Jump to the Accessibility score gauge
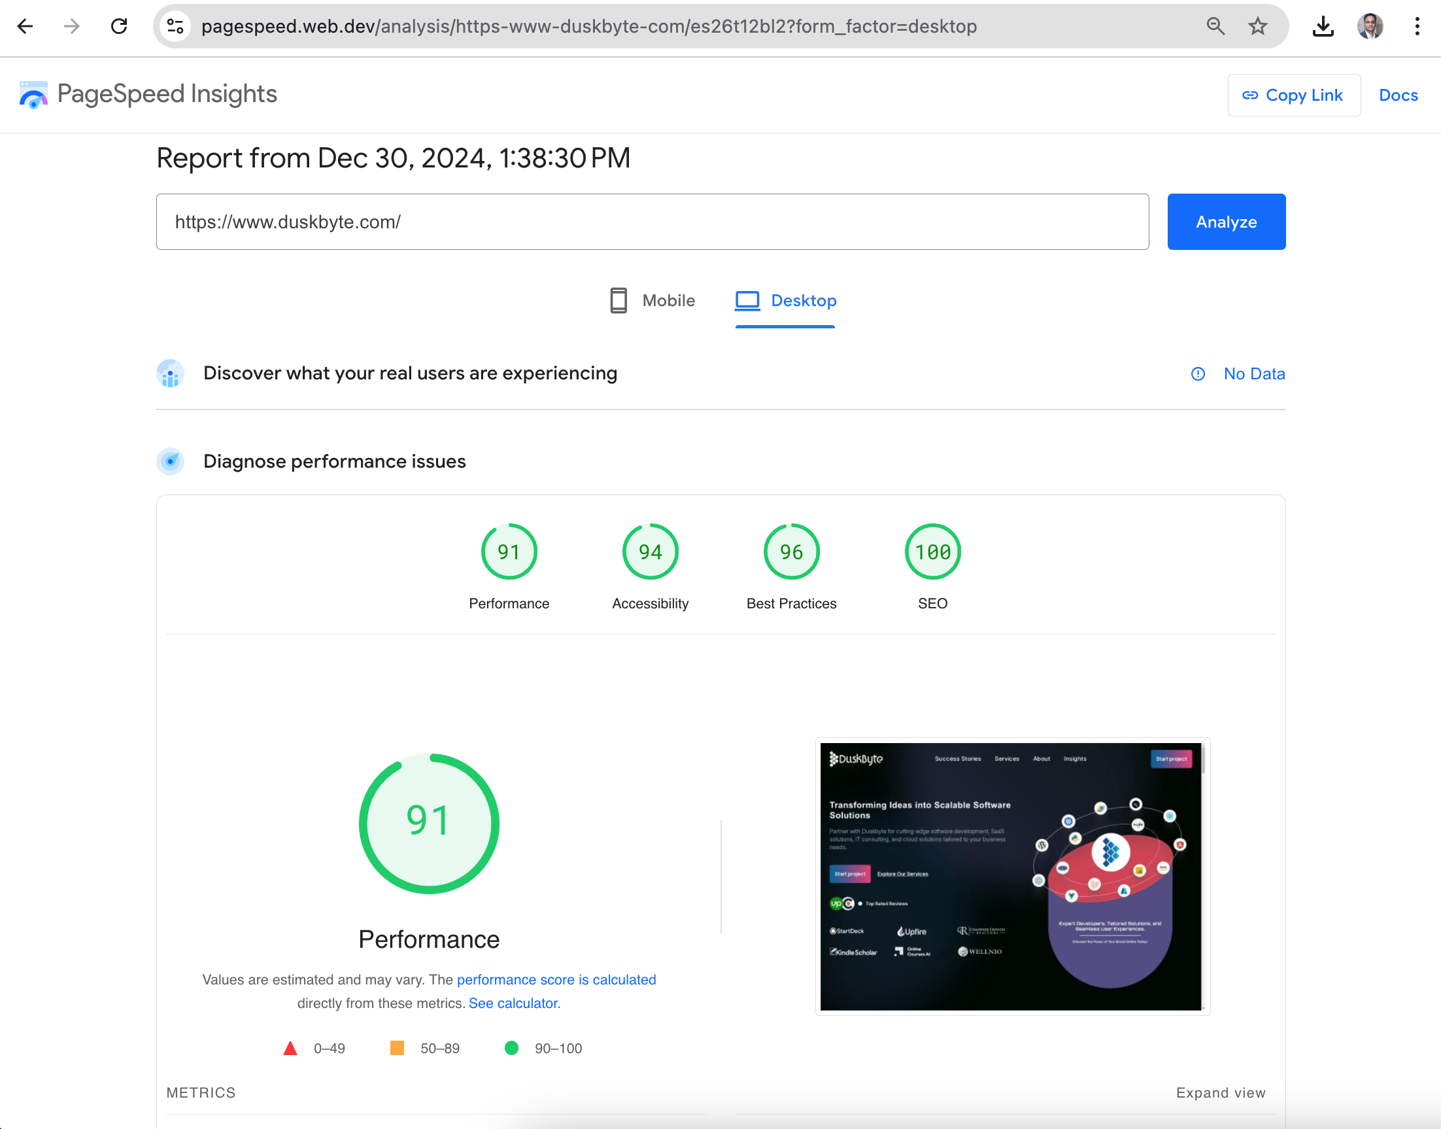Screen dimensions: 1441x1129 (x=650, y=553)
